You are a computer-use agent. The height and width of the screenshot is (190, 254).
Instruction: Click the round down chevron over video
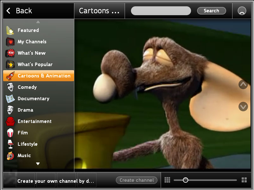pyautogui.click(x=243, y=107)
